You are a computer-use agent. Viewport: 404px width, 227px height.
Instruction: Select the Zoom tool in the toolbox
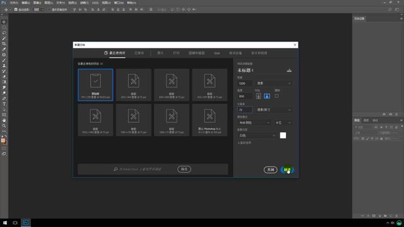[x=4, y=125]
